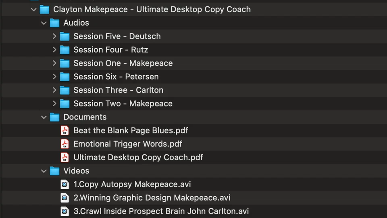This screenshot has width=387, height=218.
Task: Click the Videos folder icon
Action: (x=54, y=171)
